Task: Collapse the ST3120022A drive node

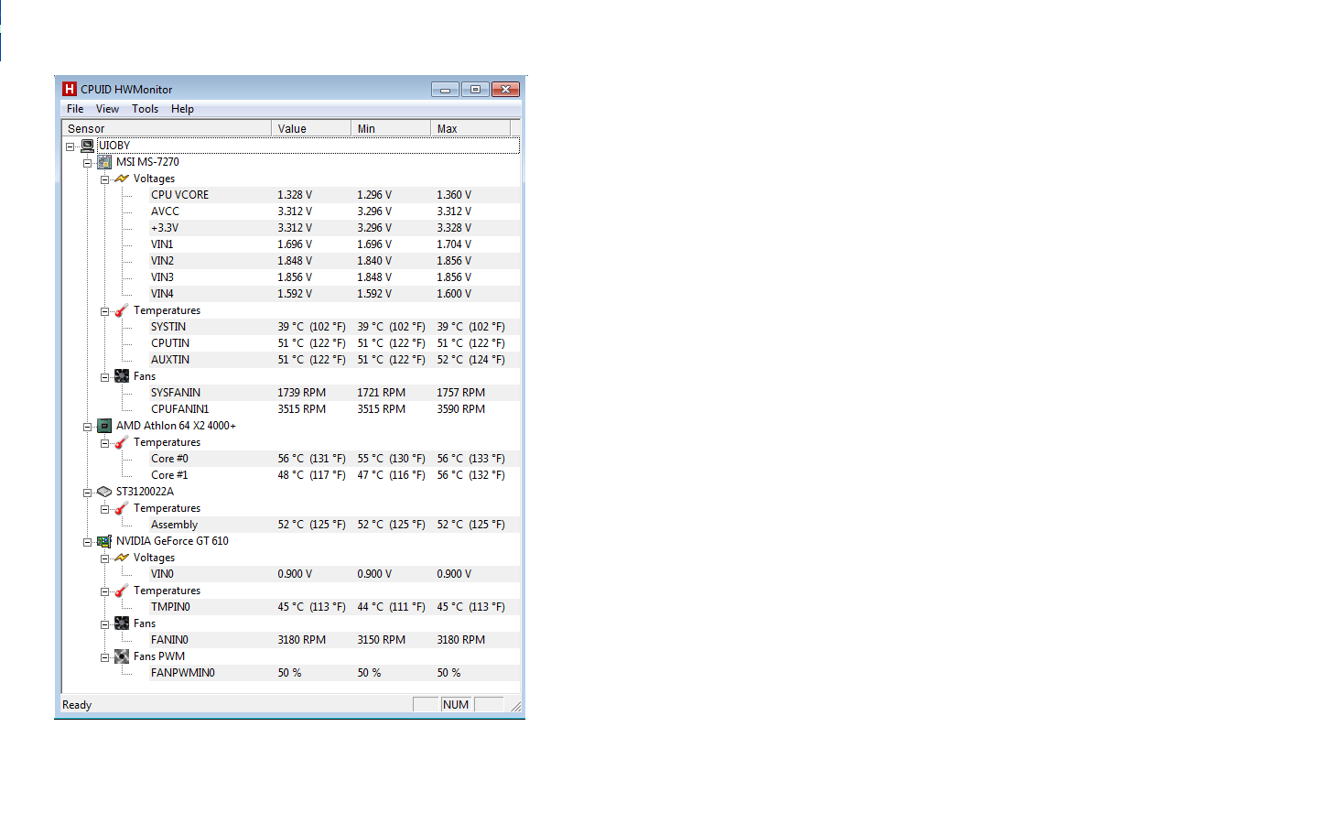Action: click(87, 493)
